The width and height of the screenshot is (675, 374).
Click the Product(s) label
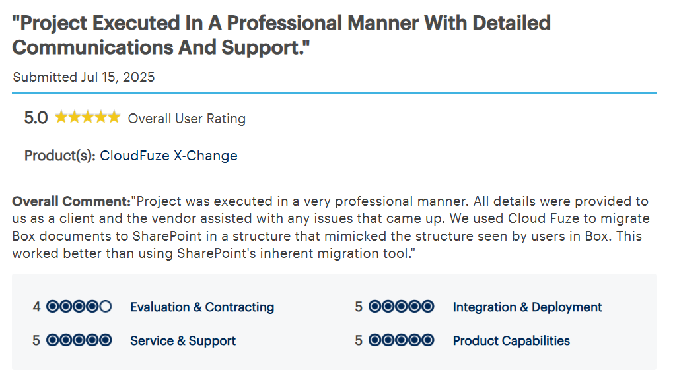tap(60, 156)
